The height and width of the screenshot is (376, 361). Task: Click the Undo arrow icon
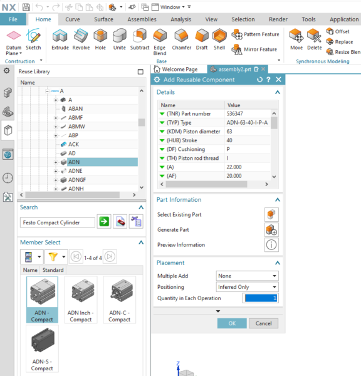[39, 7]
